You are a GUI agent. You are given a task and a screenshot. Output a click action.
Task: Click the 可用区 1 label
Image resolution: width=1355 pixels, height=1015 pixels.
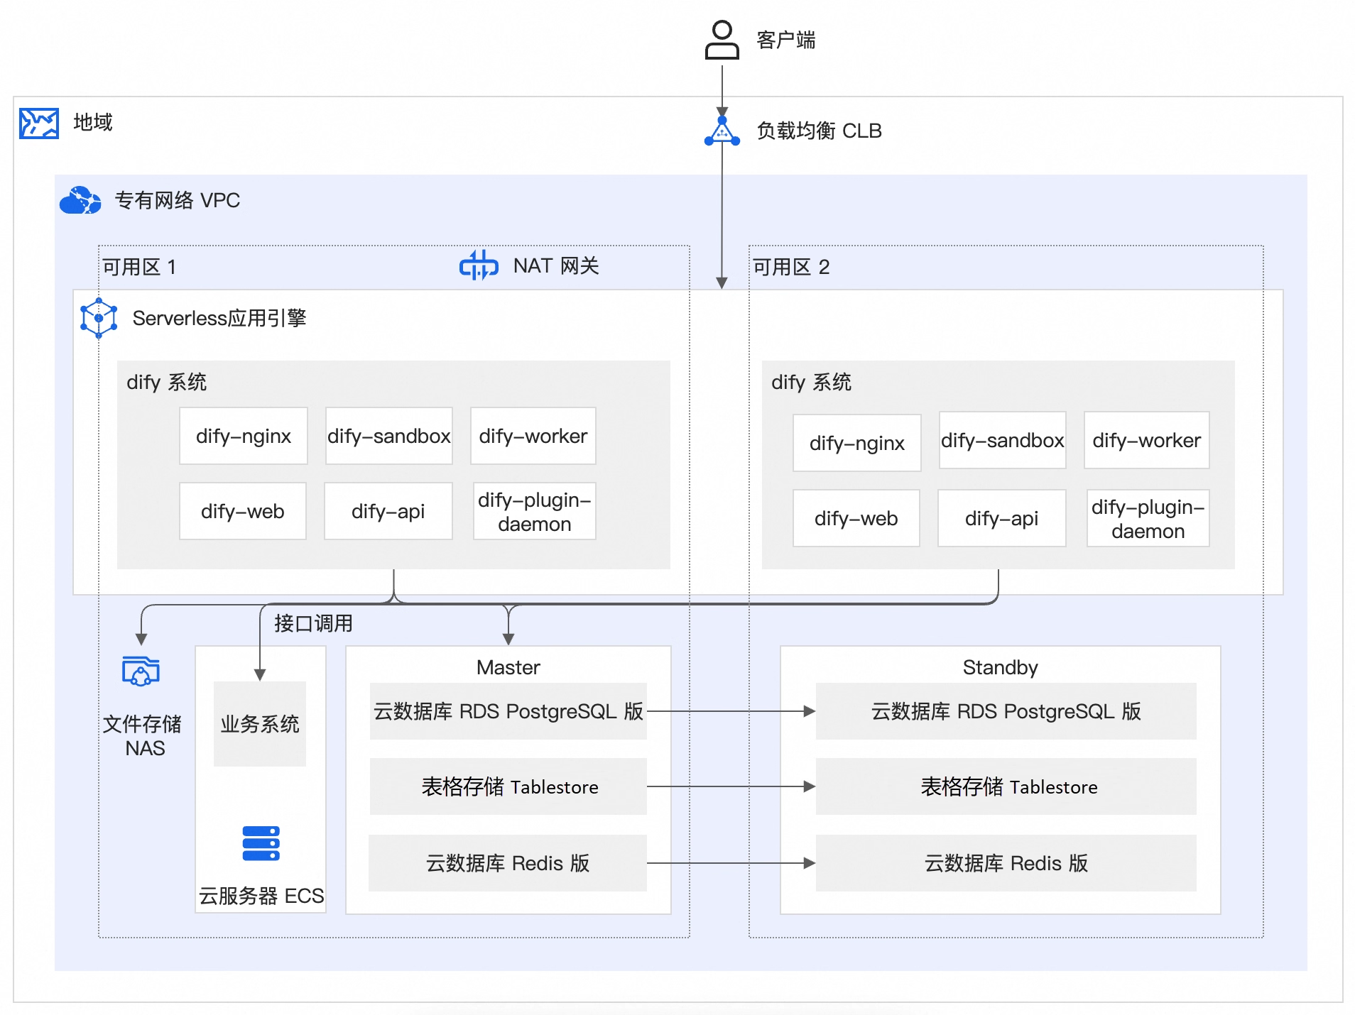[139, 267]
